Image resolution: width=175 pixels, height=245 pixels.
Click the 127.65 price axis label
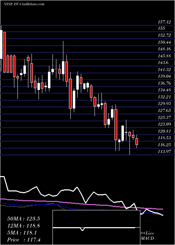pyautogui.click(x=164, y=111)
